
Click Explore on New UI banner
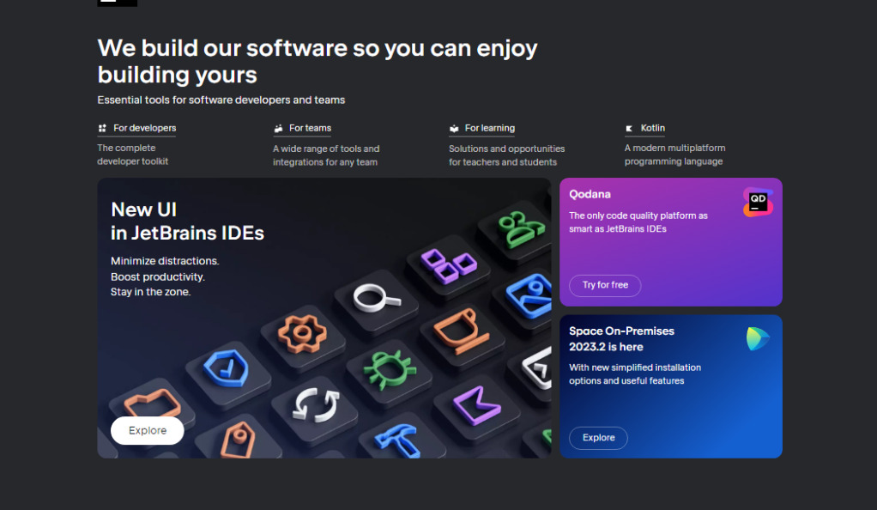click(147, 430)
